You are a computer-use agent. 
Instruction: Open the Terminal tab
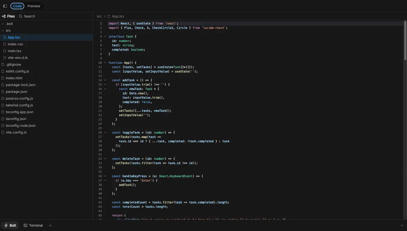[33, 225]
